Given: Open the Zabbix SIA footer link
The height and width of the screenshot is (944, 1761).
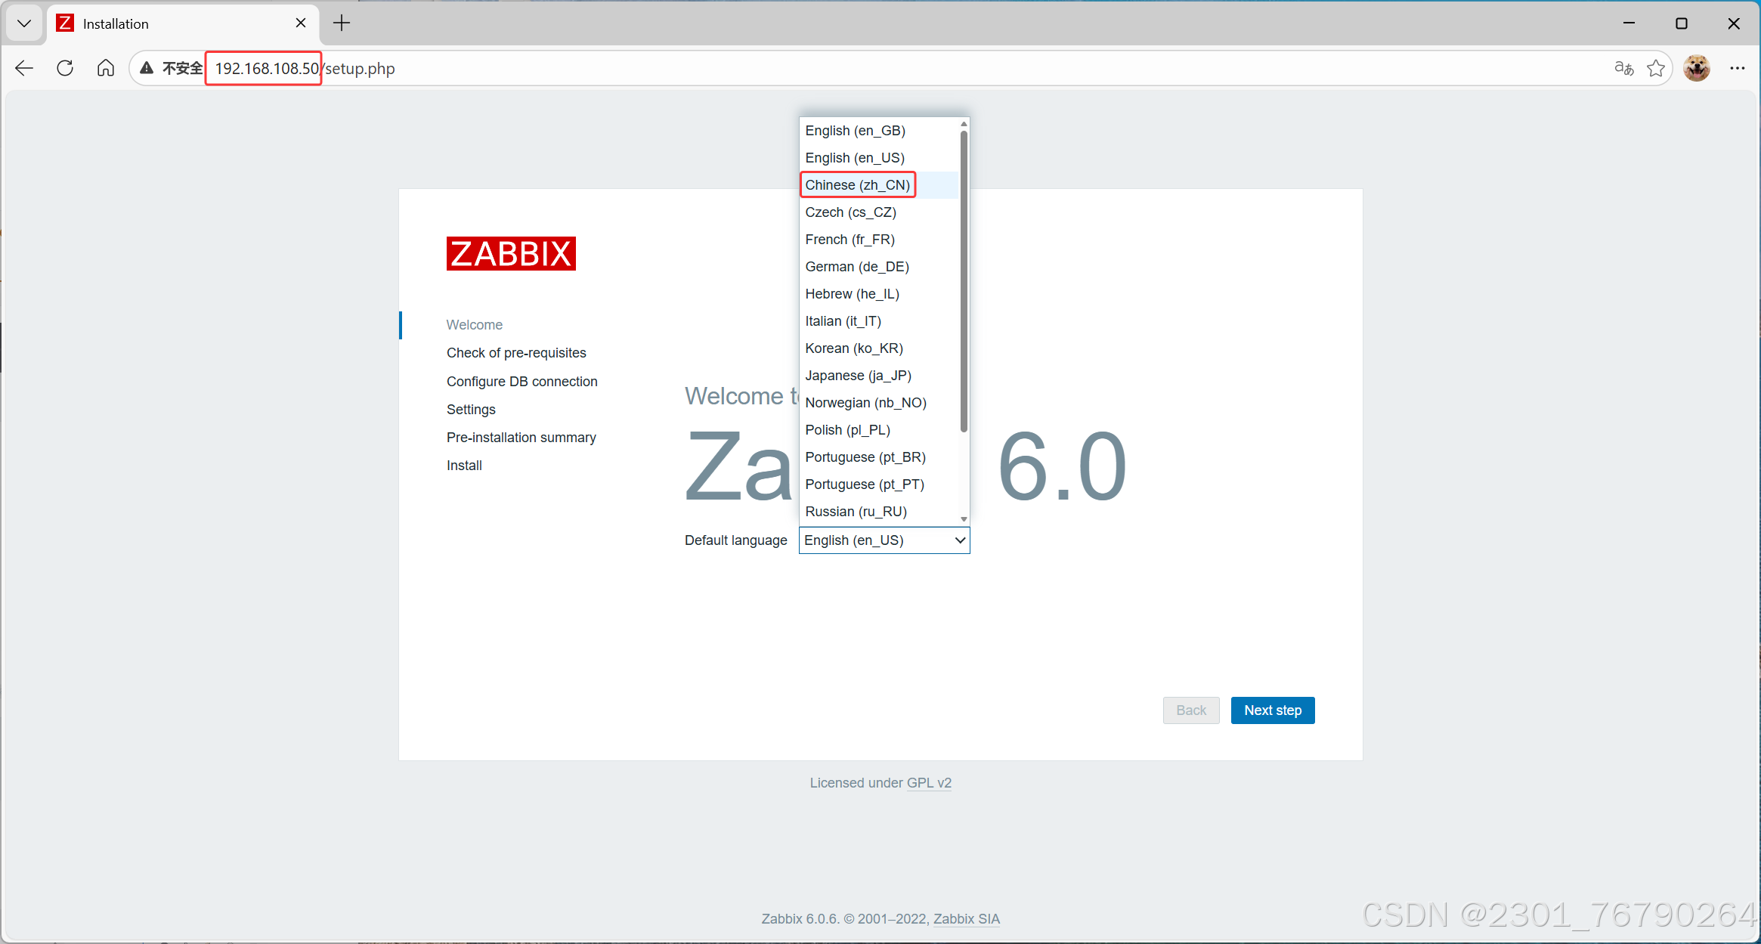Looking at the screenshot, I should click(x=967, y=919).
